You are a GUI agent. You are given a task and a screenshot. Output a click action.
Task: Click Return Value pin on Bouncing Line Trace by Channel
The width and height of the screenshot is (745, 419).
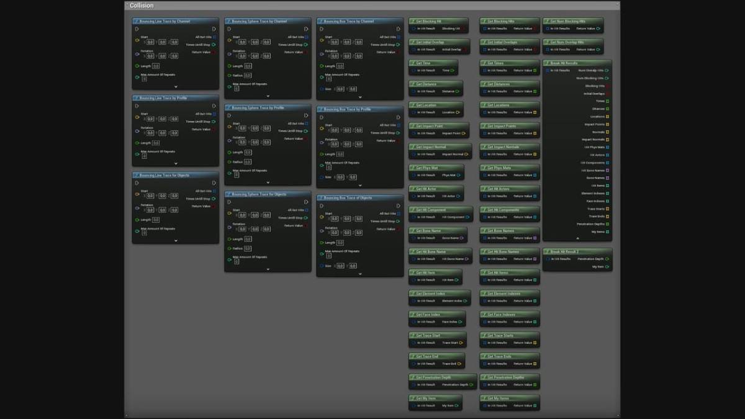coord(214,52)
